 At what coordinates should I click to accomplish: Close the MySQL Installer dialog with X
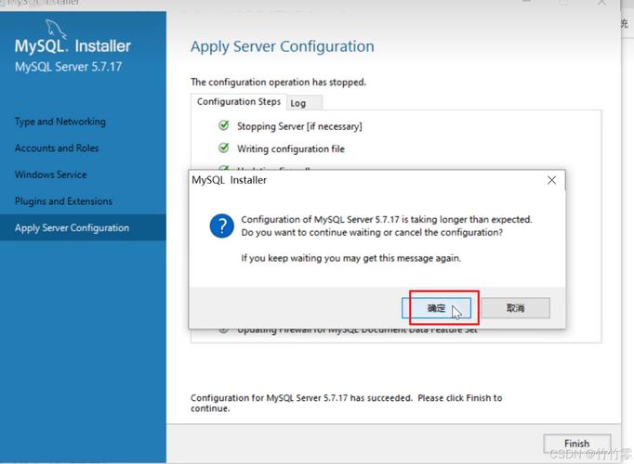(551, 180)
